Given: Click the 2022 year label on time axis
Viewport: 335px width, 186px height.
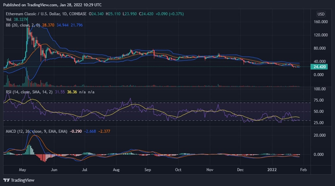Looking at the screenshot, I should (272, 170).
